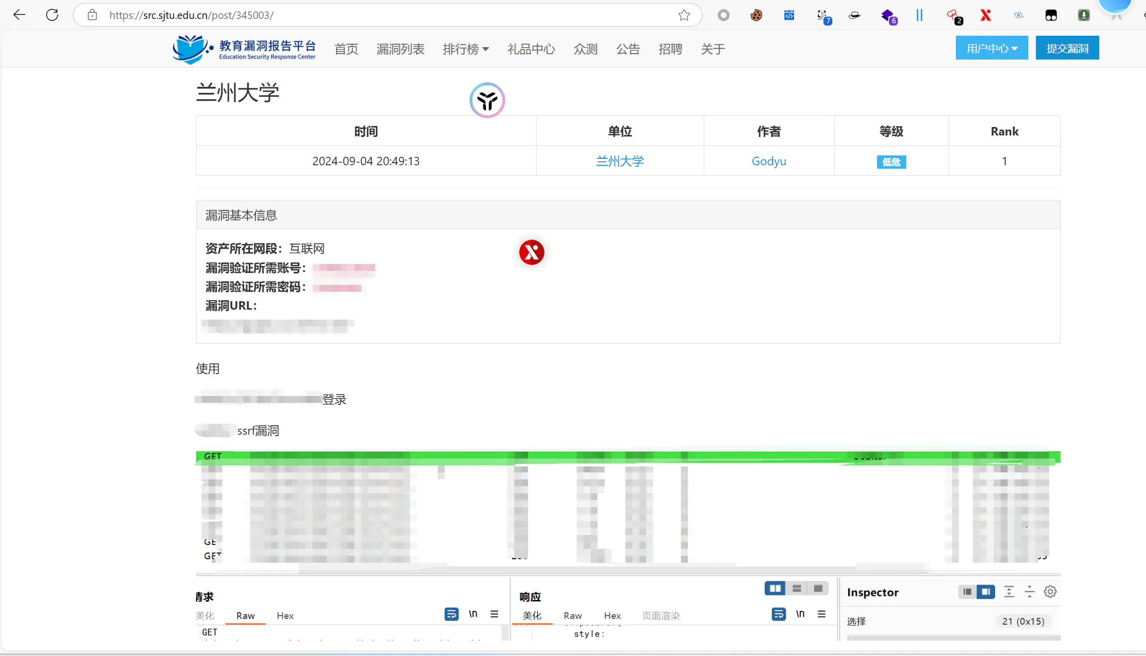Switch request pane to Hex tab
This screenshot has height=656, width=1146.
click(285, 615)
